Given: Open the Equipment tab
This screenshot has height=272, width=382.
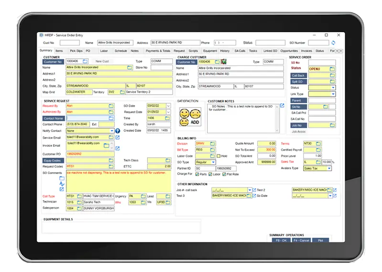Looking at the screenshot, I should click(210, 51).
